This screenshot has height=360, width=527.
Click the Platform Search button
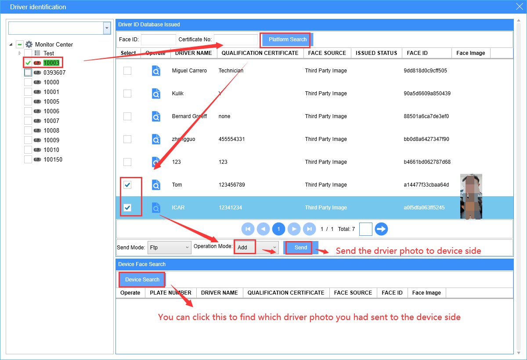[x=288, y=40]
